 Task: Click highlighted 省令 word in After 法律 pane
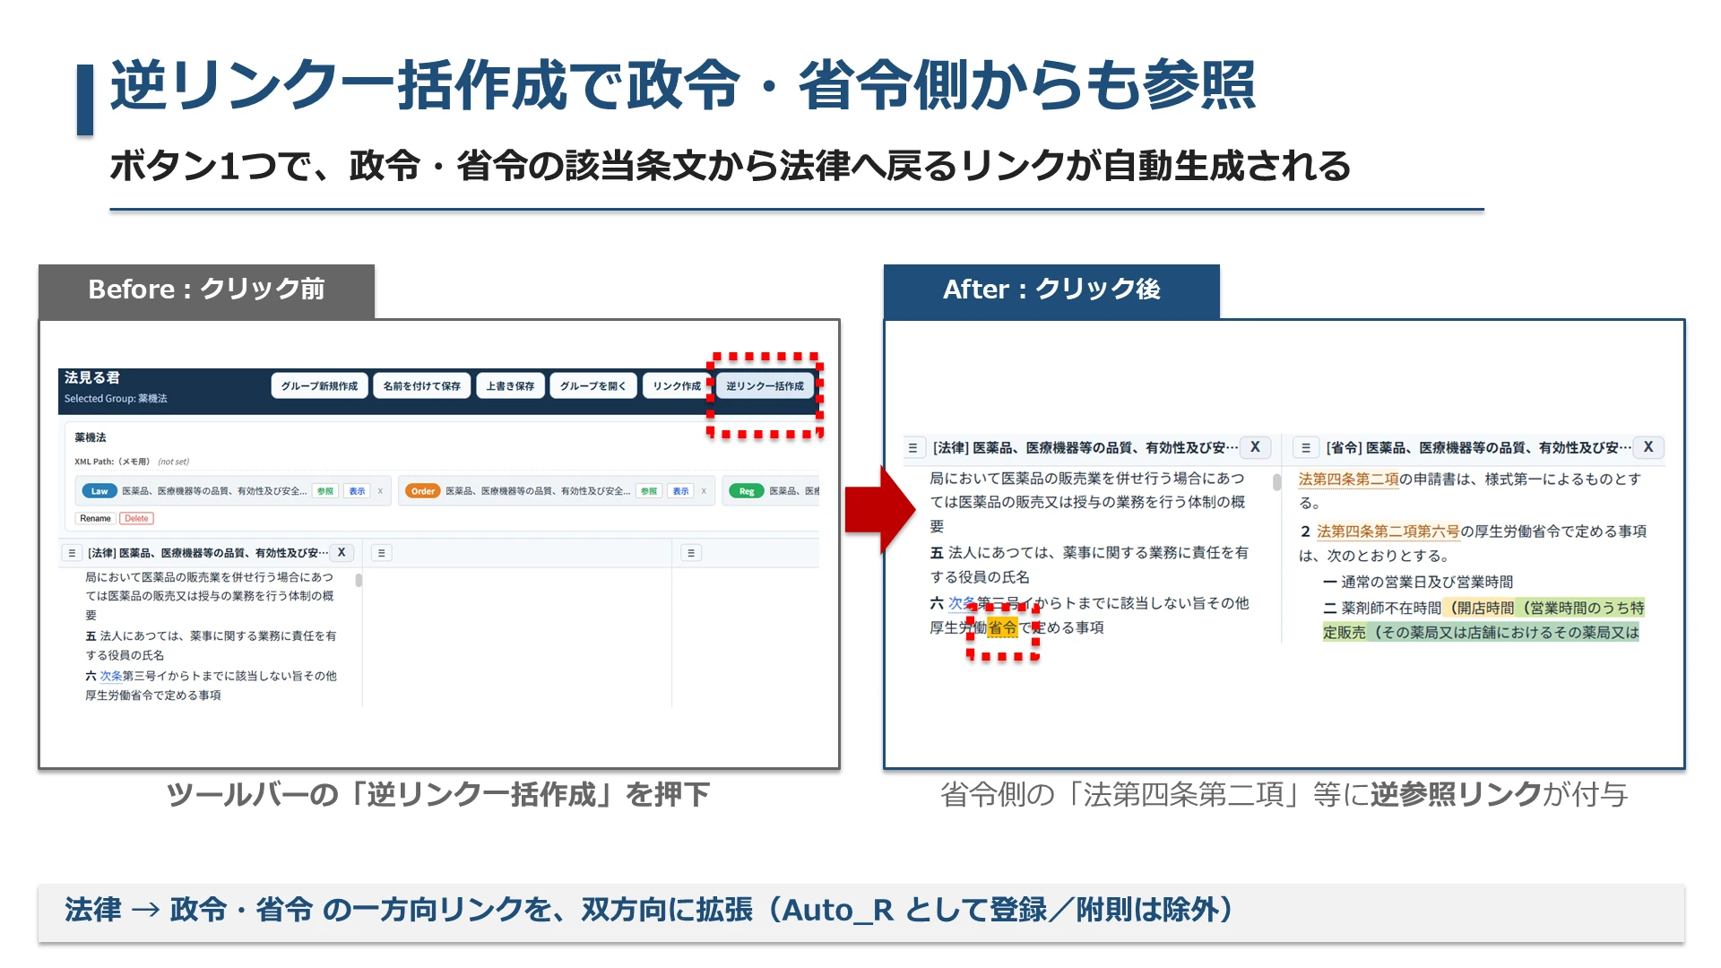pos(1002,627)
